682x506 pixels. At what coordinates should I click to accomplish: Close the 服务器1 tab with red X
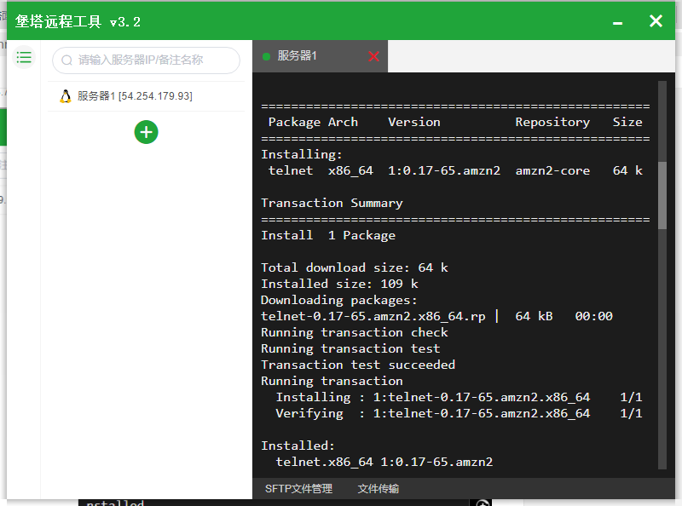[x=373, y=56]
